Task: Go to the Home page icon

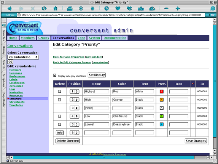Action: click(56, 9)
